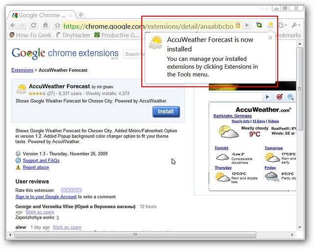Click the Karlsruhe, Germany link

click(233, 116)
